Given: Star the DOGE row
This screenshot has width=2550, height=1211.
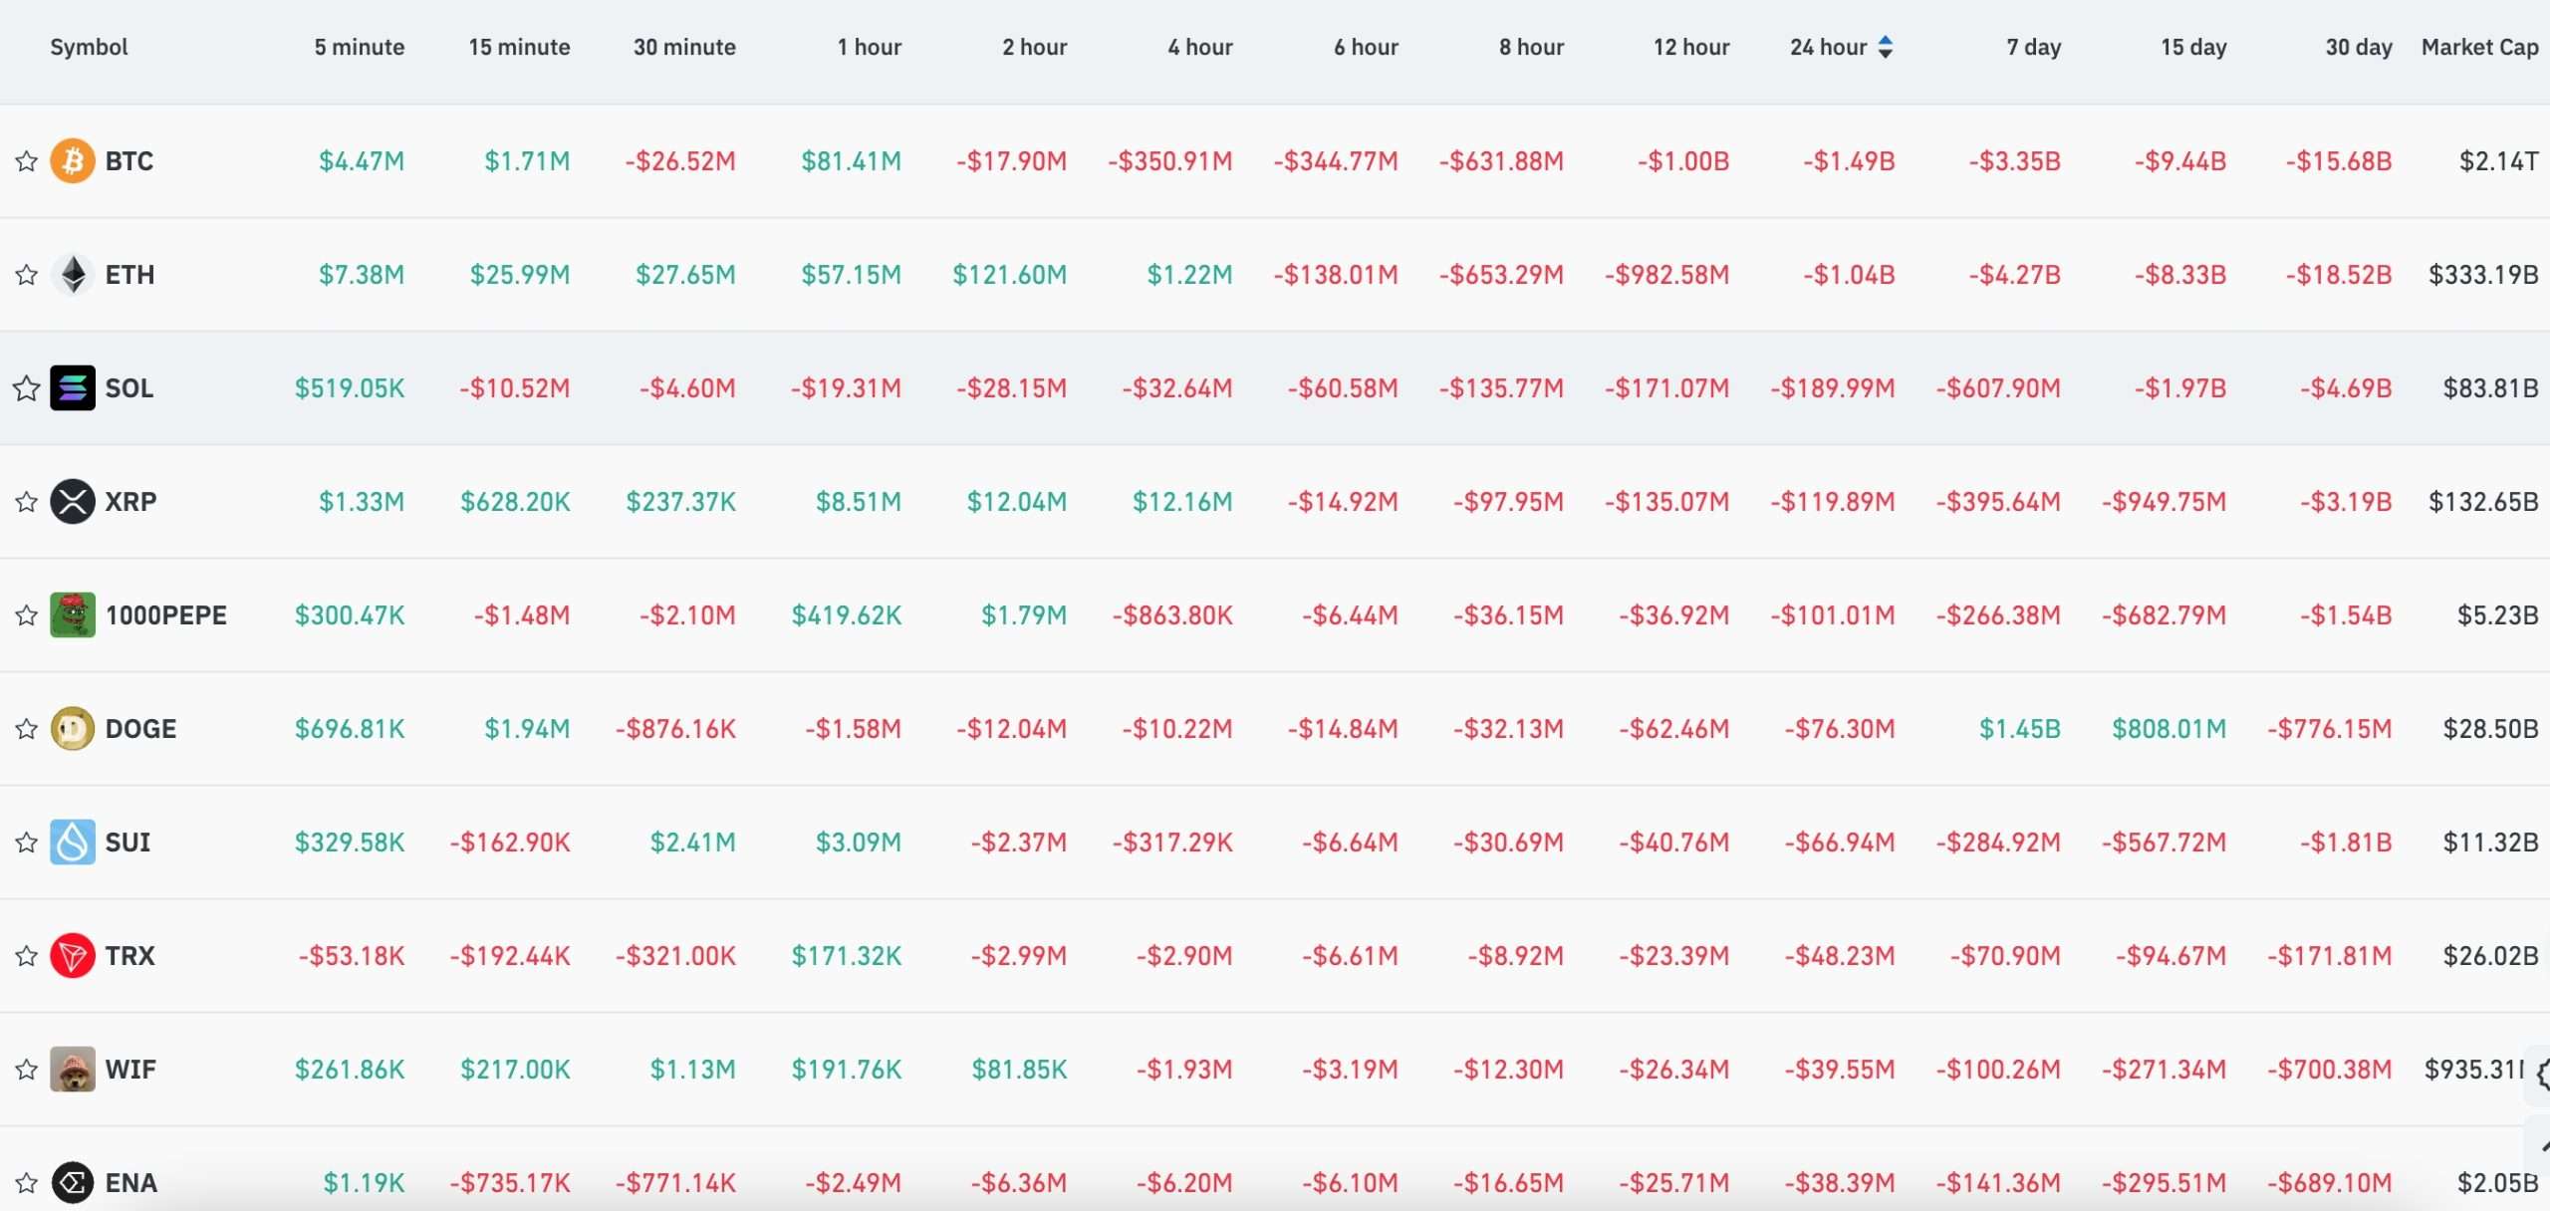Looking at the screenshot, I should coord(26,728).
